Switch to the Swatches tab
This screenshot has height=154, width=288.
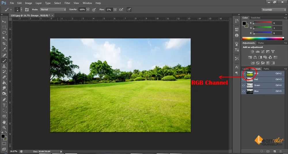(255, 18)
